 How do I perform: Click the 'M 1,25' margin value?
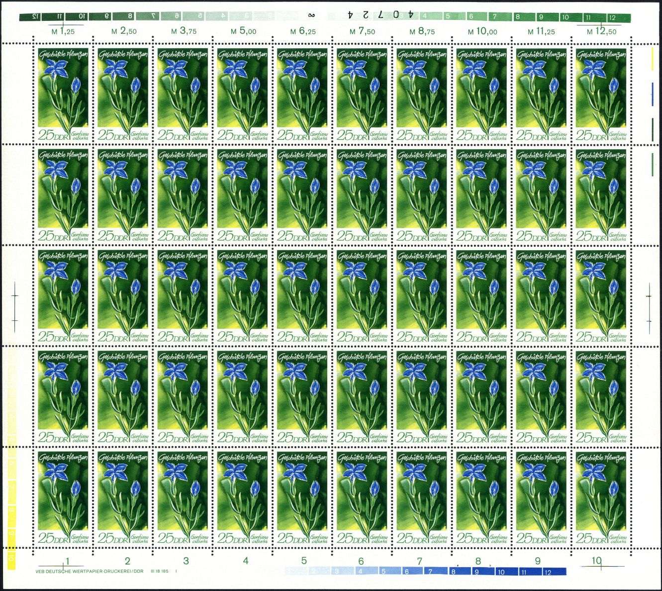(x=63, y=31)
